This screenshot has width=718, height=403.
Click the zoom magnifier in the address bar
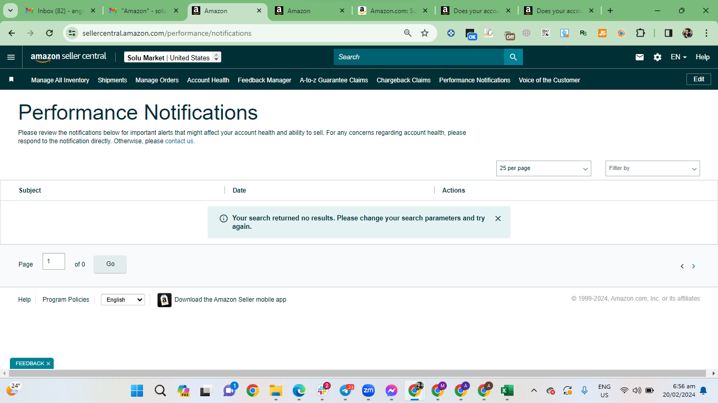click(408, 33)
